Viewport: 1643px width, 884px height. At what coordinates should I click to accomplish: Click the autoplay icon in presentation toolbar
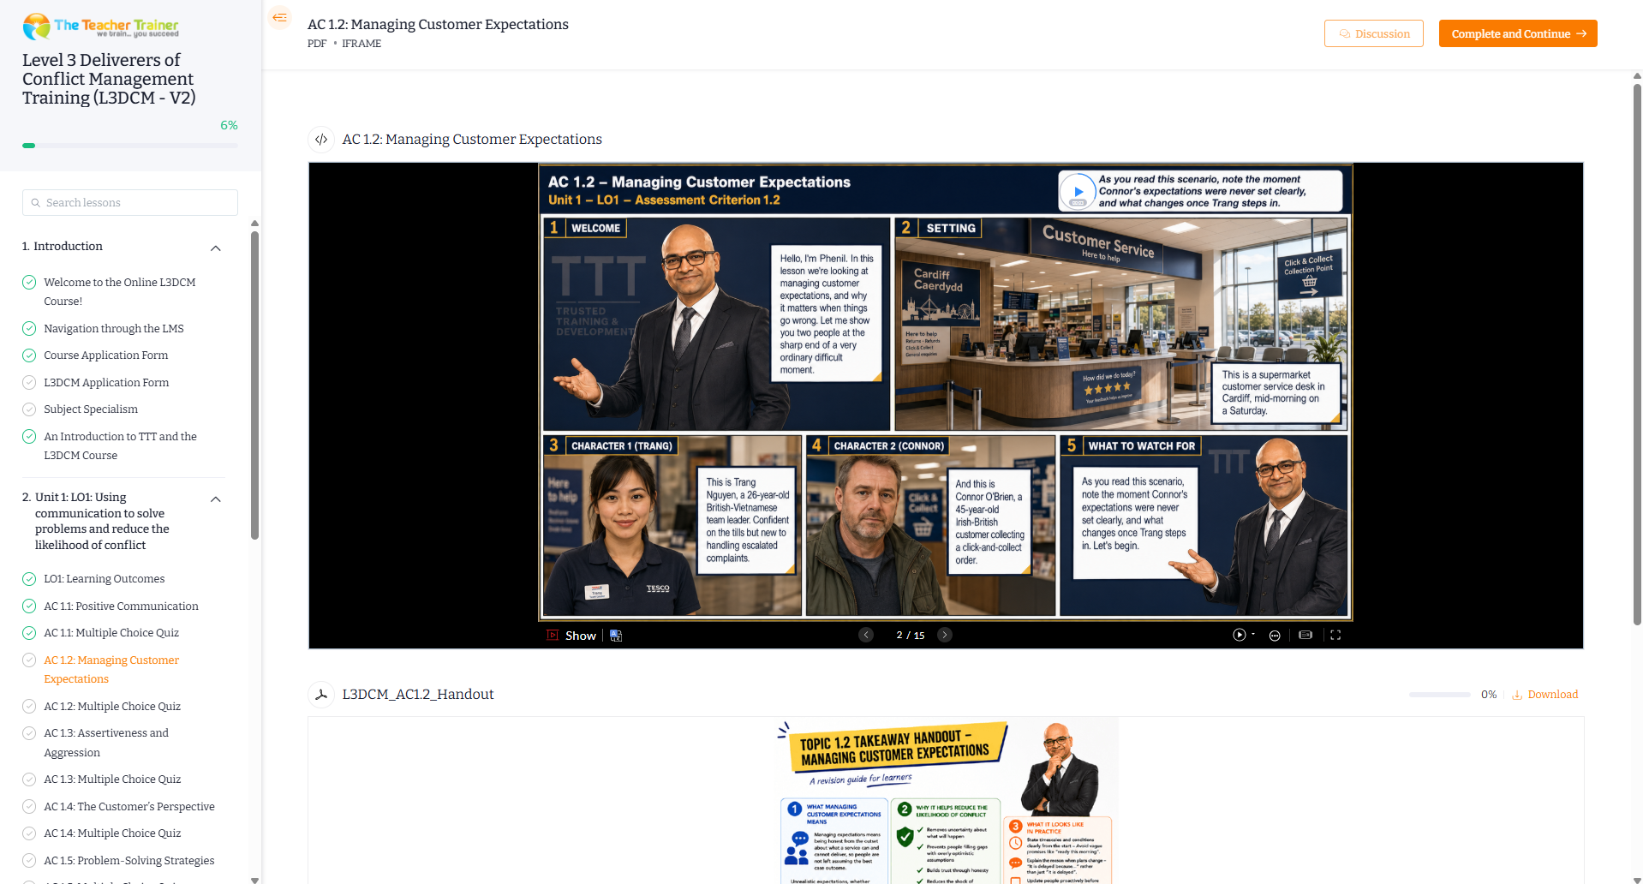[1239, 635]
